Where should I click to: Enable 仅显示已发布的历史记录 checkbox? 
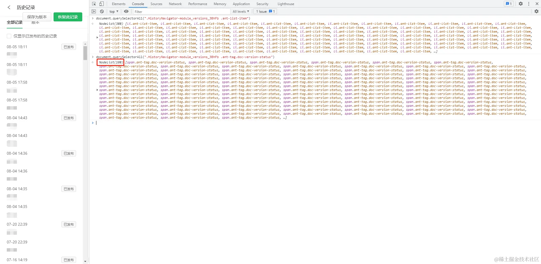tap(9, 36)
